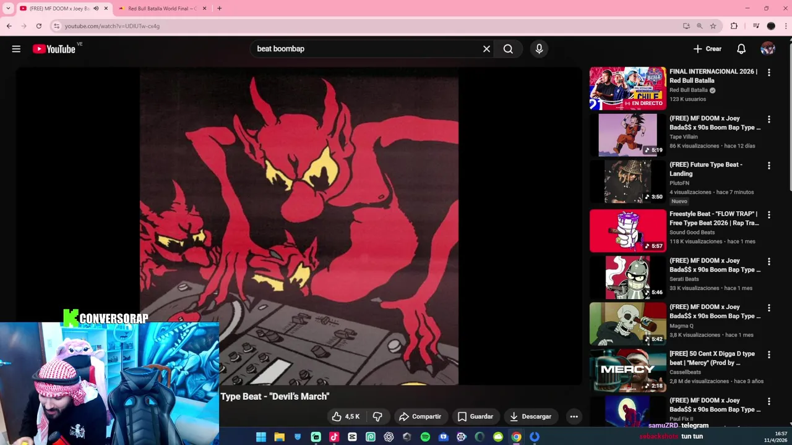Image resolution: width=792 pixels, height=445 pixels.
Task: Install app icon in address bar
Action: point(686,26)
